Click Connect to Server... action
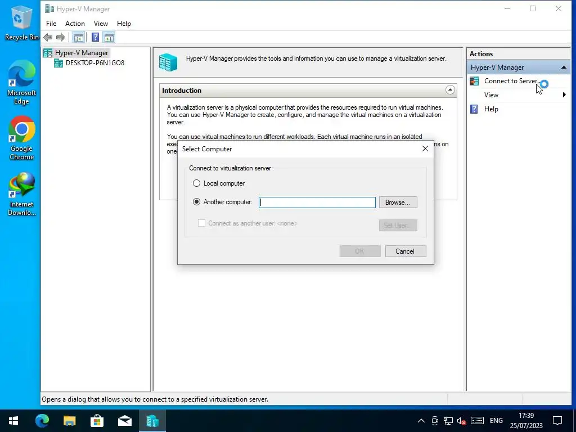Screen dimensions: 576x432 click(512, 81)
